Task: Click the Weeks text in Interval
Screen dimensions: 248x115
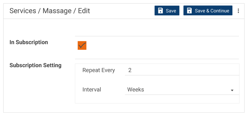Action: 136,90
